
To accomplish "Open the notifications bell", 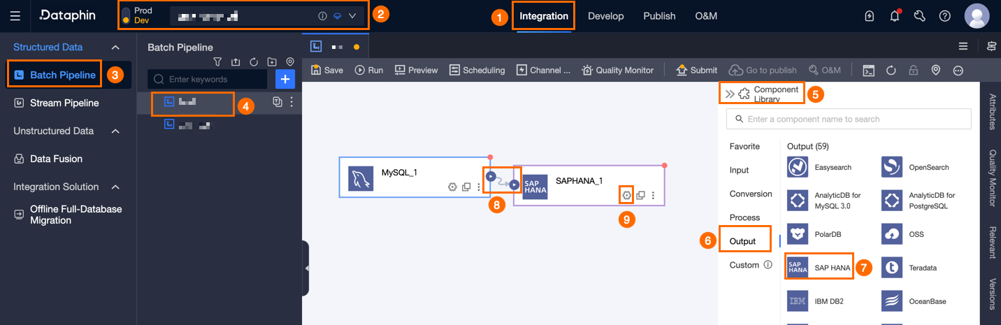I will coord(894,16).
